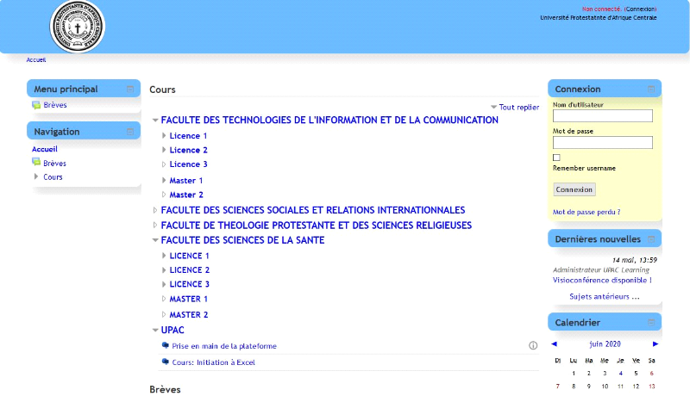
Task: Click the Nom d'utilisateur input field
Action: point(602,116)
